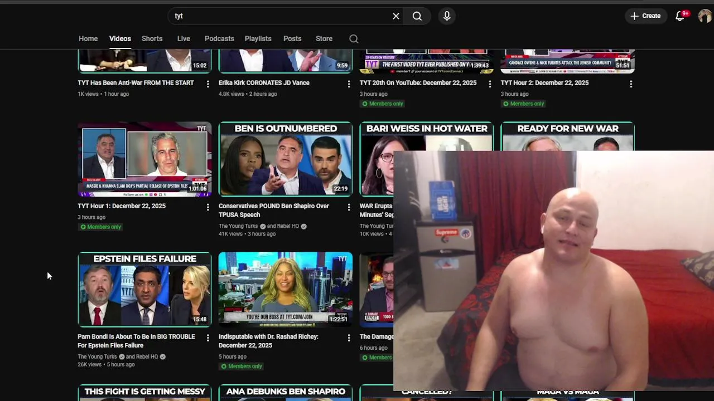Click Members only badge under TYT Hour 1
Screen dimensions: 714x401
coord(100,227)
